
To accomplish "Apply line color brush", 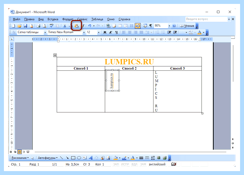I will coord(124,158).
